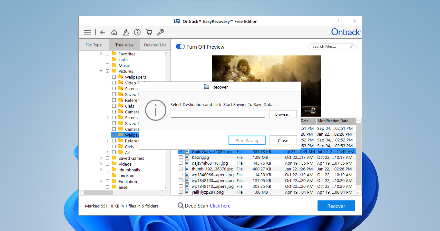Click the .android folder icon

coord(114,176)
